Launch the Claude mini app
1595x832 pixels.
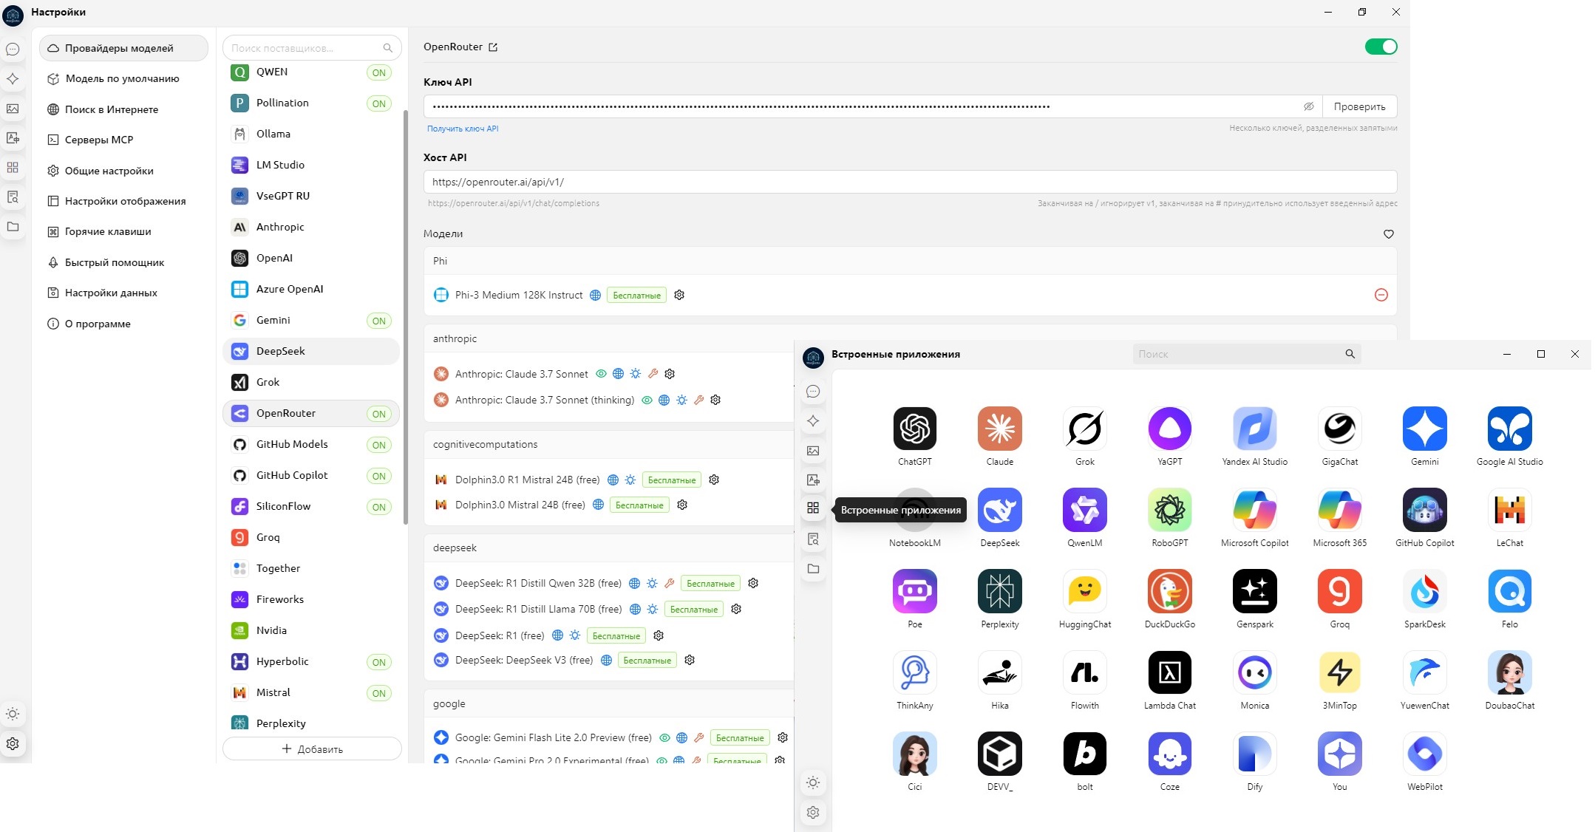coord(999,429)
